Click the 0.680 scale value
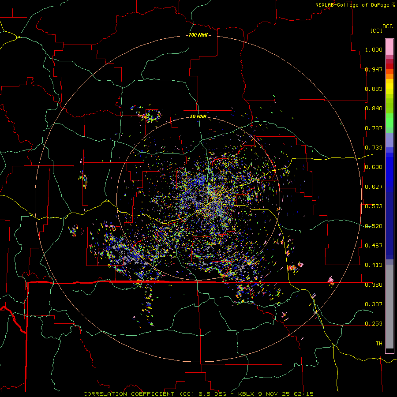The height and width of the screenshot is (397, 397). click(374, 167)
